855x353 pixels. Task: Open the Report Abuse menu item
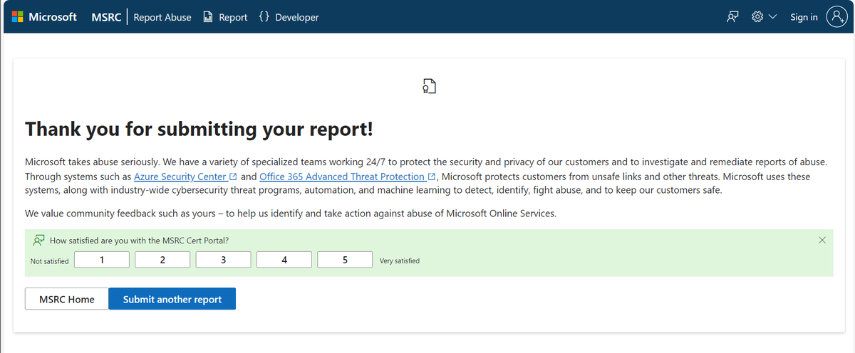point(162,17)
